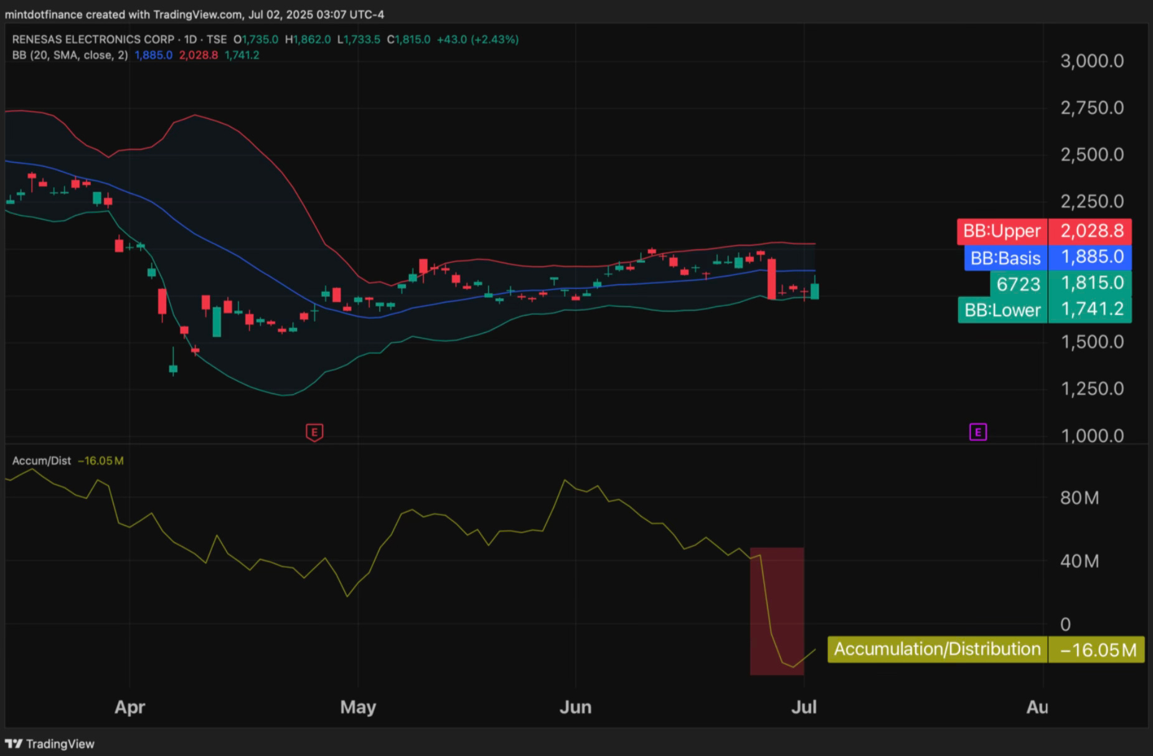Click the 1,500.0 price axis tick
This screenshot has width=1153, height=756.
coord(1092,342)
